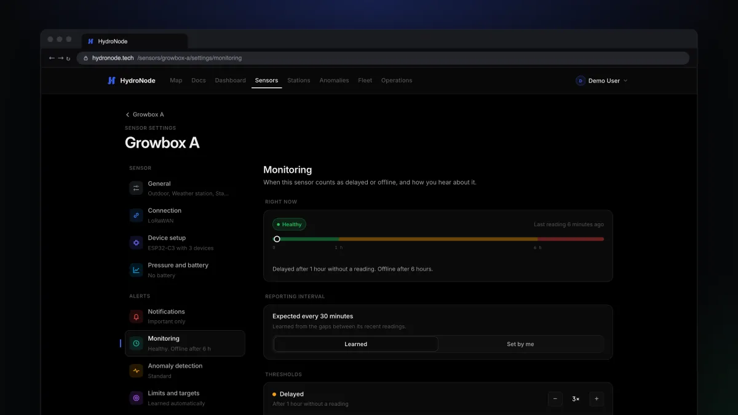The image size is (738, 415).
Task: Open the Stations nav item
Action: click(x=299, y=81)
